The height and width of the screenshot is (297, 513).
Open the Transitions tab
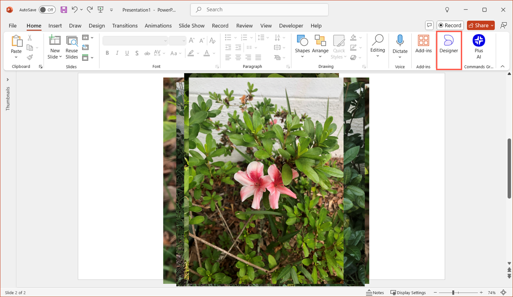(125, 26)
